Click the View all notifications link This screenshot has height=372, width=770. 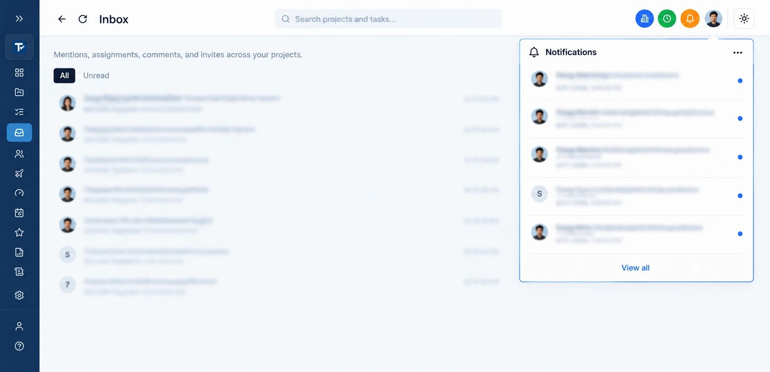[x=636, y=268]
